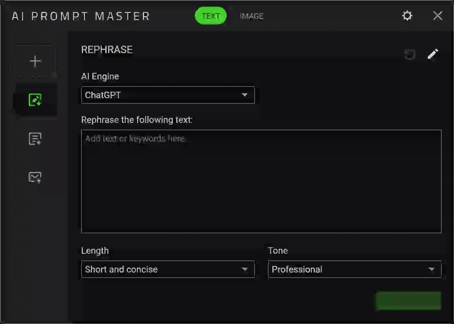
Task: Click the reset prompt icon beside pencil
Action: coord(410,54)
